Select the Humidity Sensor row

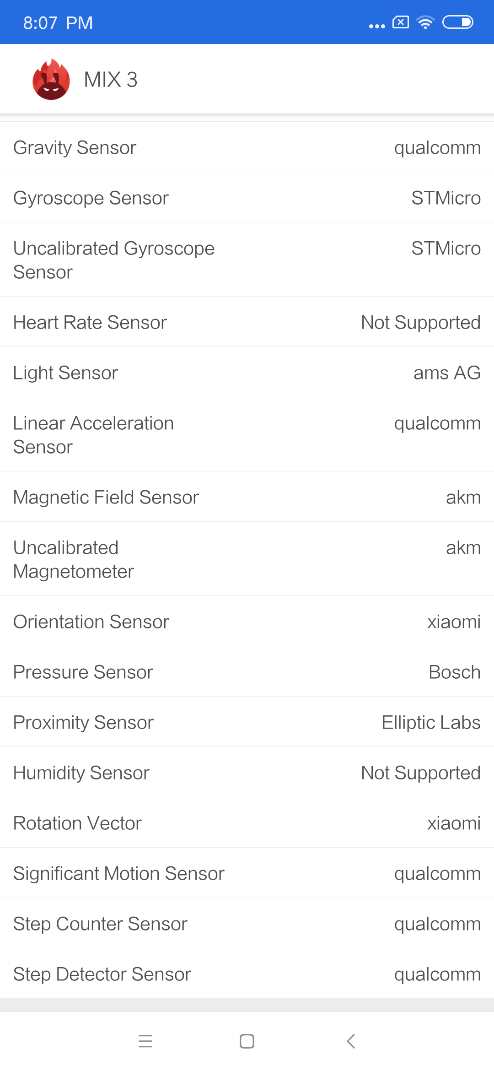(247, 773)
